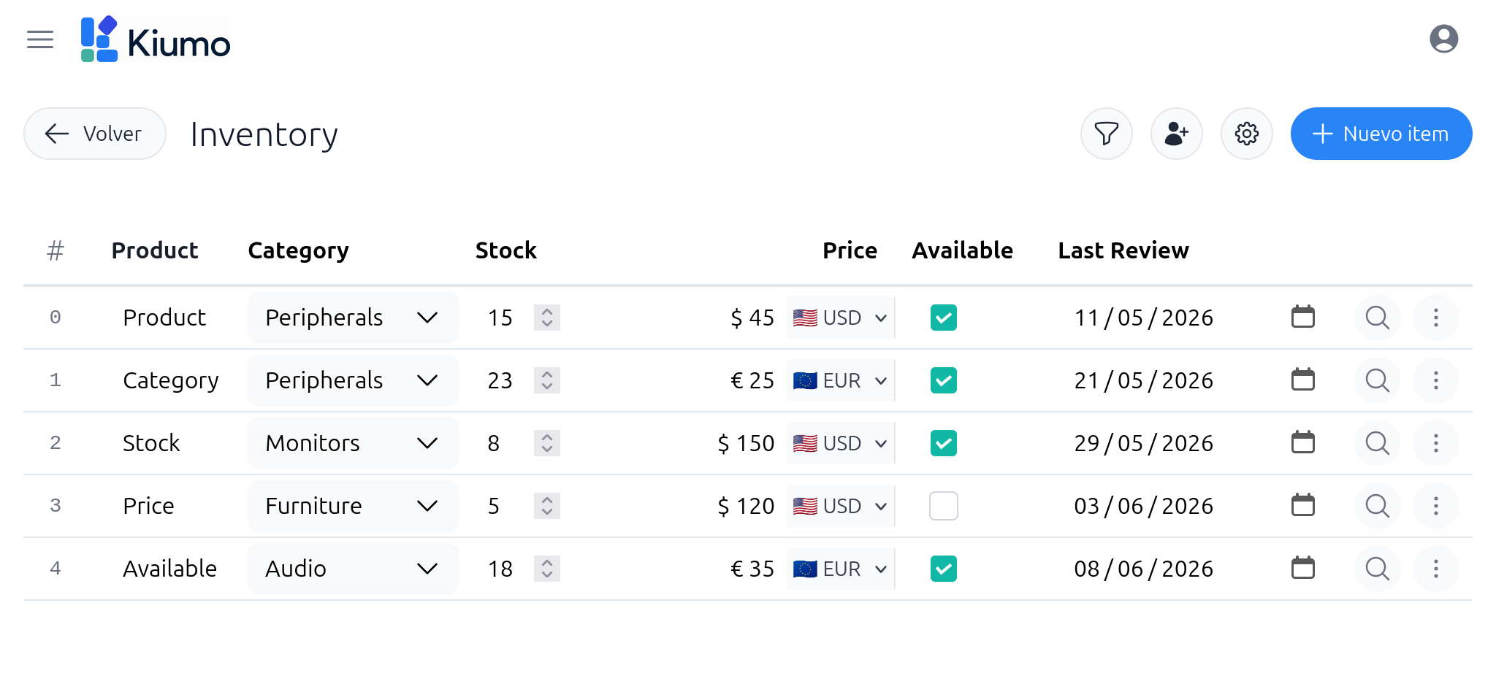Open the Peripherals dropdown in row 0
1496x684 pixels.
click(353, 318)
